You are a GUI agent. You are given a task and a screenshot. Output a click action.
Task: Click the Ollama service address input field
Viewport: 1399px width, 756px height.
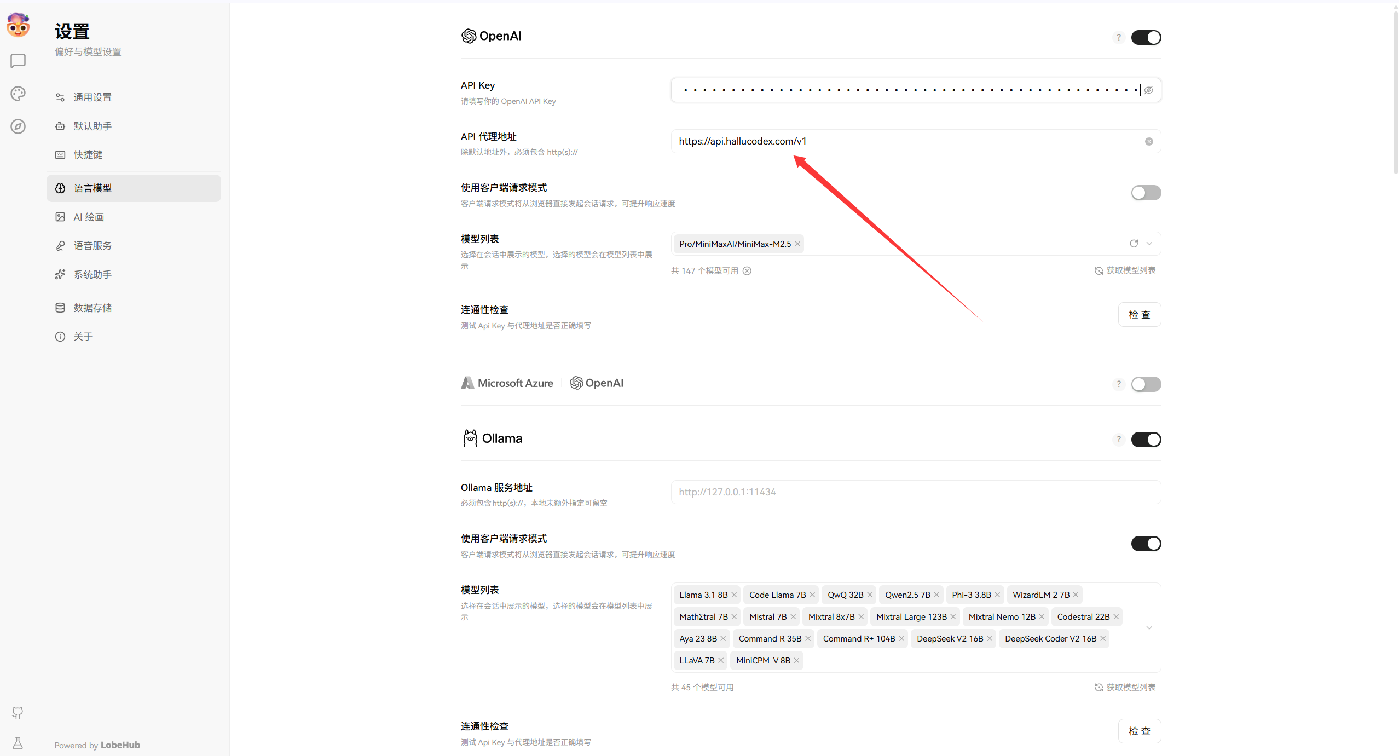915,492
